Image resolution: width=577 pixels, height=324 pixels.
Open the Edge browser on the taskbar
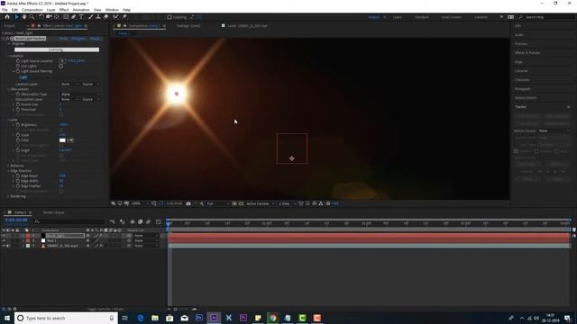141,318
